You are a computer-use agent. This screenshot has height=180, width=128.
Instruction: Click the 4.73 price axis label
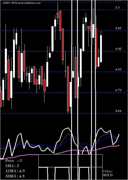point(118,90)
